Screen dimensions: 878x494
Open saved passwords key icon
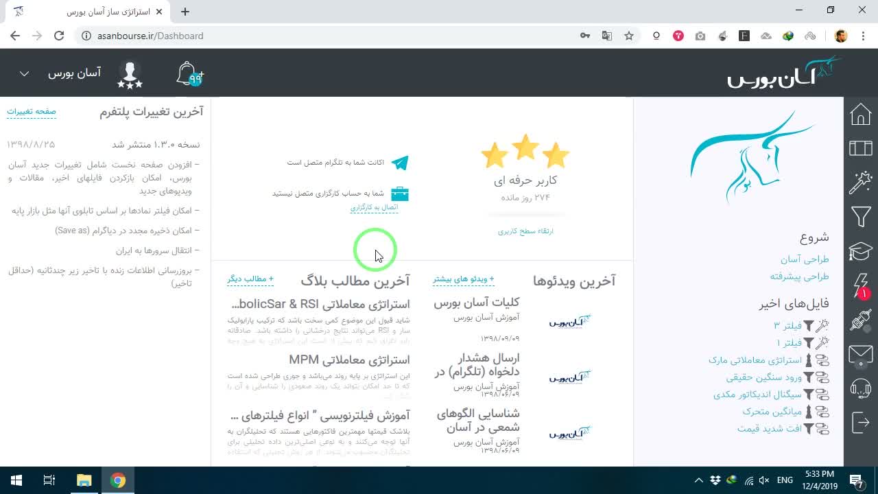click(x=585, y=36)
